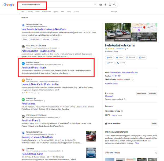Image resolution: width=164 pixels, height=161 pixels.
Task: Open the Zákruta.cz HeleAutoškola Karlín result
Action: click(32, 154)
